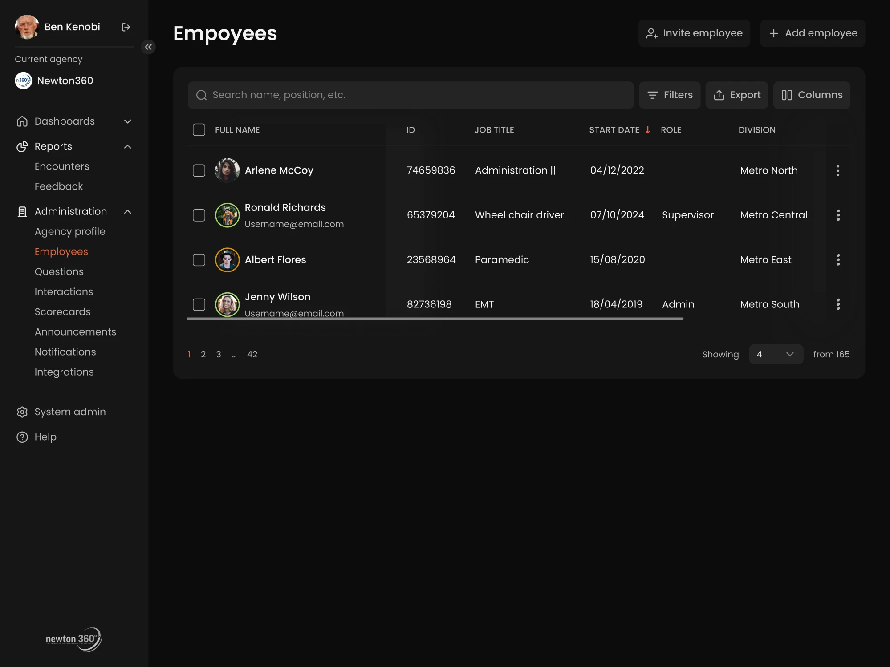Select the Dashboards home icon
This screenshot has height=667, width=890.
(x=22, y=121)
